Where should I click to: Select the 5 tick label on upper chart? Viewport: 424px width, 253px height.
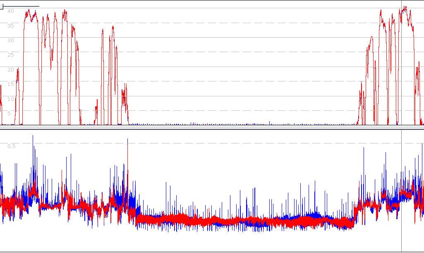pos(10,113)
